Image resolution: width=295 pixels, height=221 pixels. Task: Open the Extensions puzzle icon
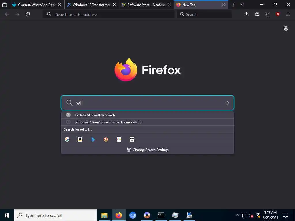267,14
